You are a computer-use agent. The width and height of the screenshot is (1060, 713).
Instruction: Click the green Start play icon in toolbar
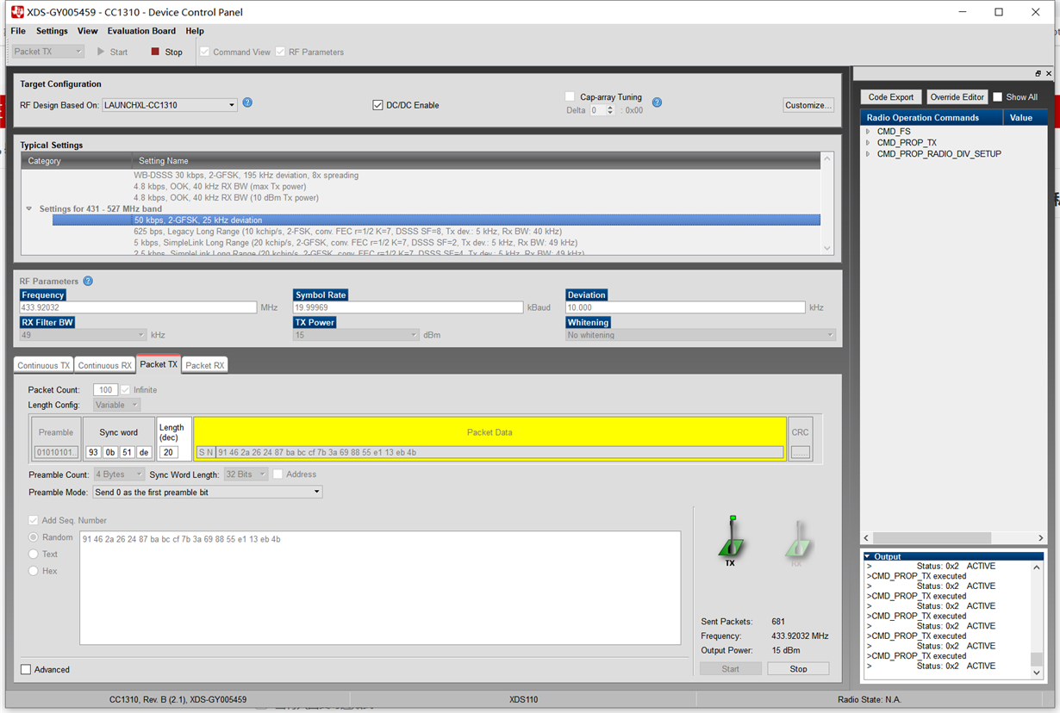(101, 52)
